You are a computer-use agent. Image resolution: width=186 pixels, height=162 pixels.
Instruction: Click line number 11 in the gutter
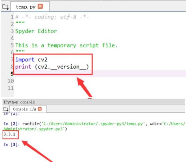click(x=11, y=88)
